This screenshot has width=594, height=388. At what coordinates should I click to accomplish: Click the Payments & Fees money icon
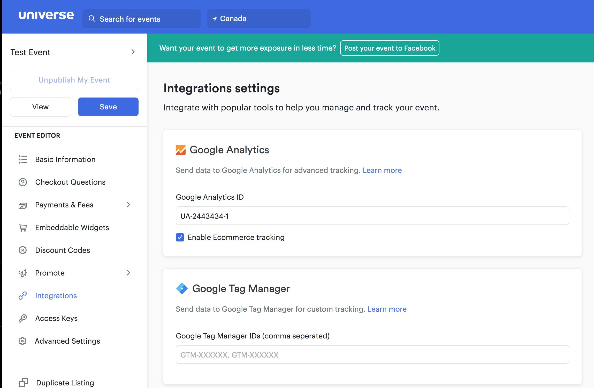23,205
